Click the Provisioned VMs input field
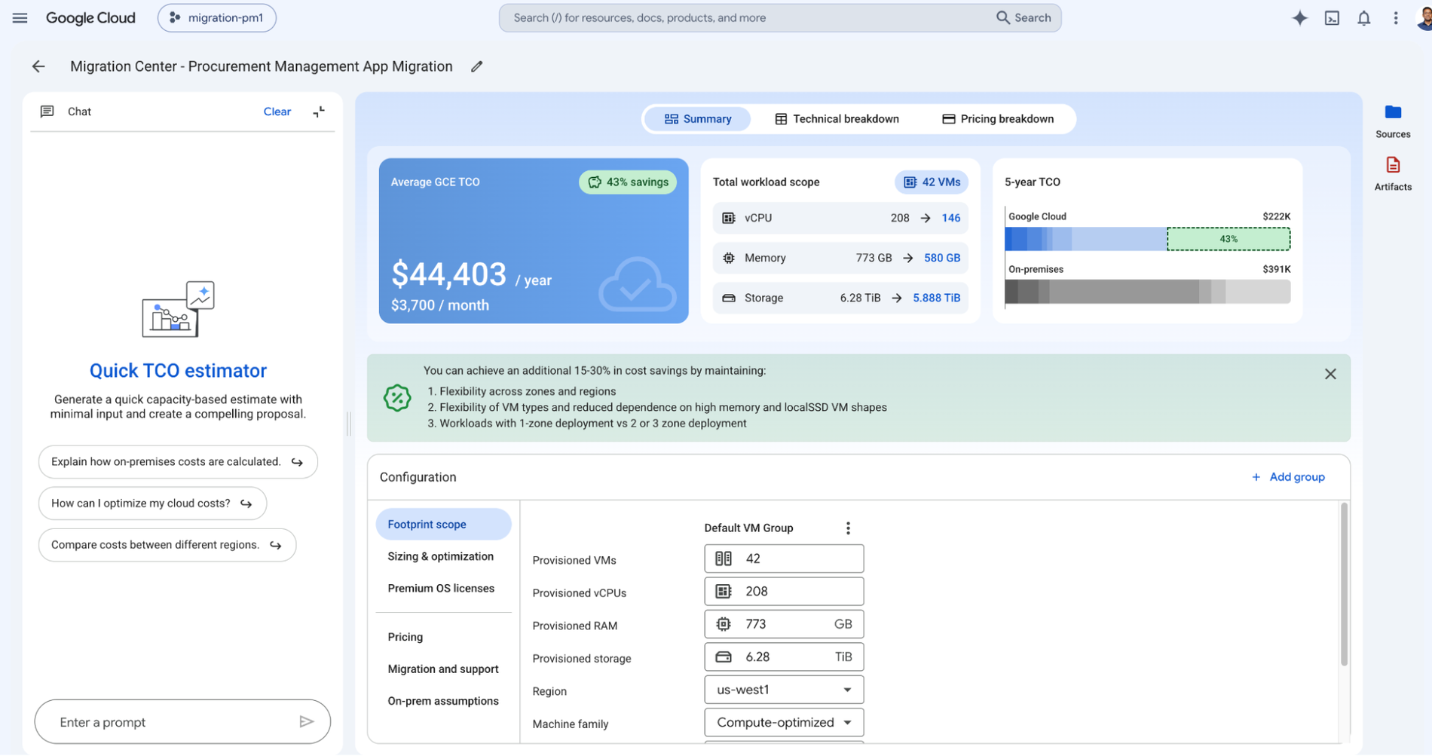 (784, 559)
